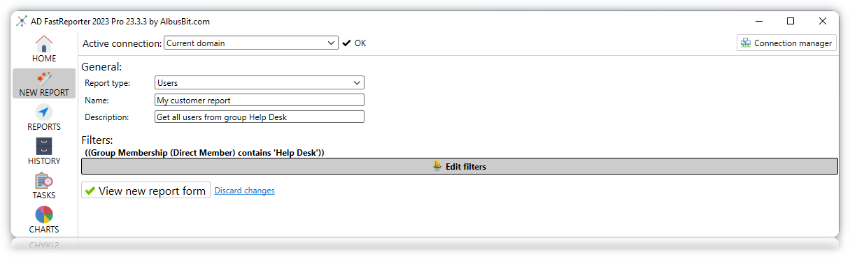
Task: Click the green check on View new report form
Action: click(90, 191)
